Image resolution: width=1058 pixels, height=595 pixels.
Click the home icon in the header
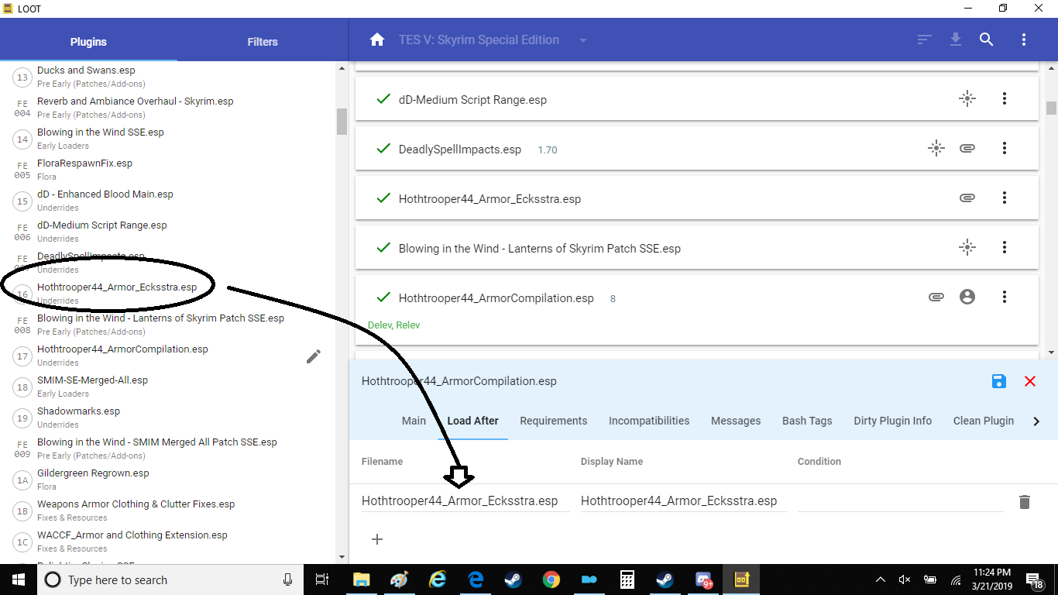(x=377, y=40)
